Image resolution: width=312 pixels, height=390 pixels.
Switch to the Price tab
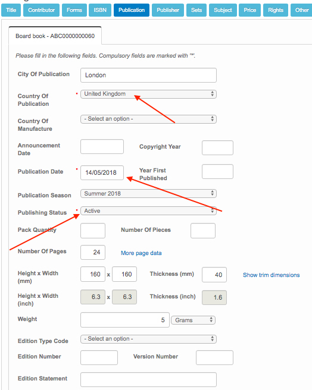coord(249,10)
